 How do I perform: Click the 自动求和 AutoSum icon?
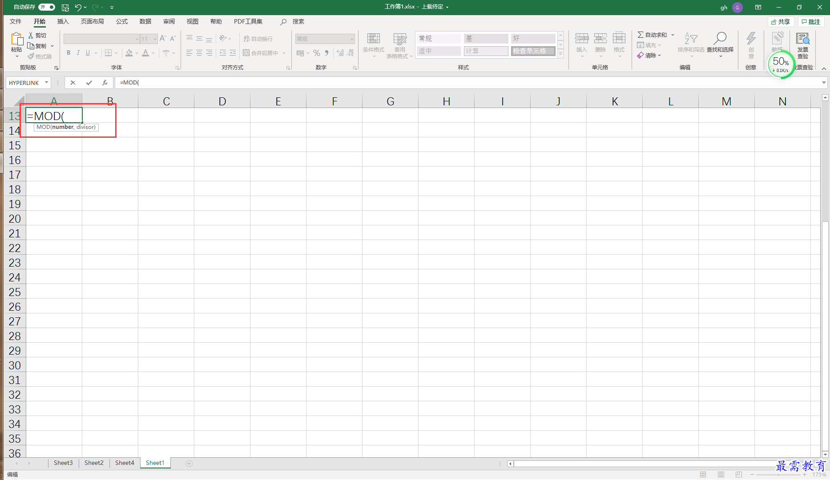click(641, 35)
